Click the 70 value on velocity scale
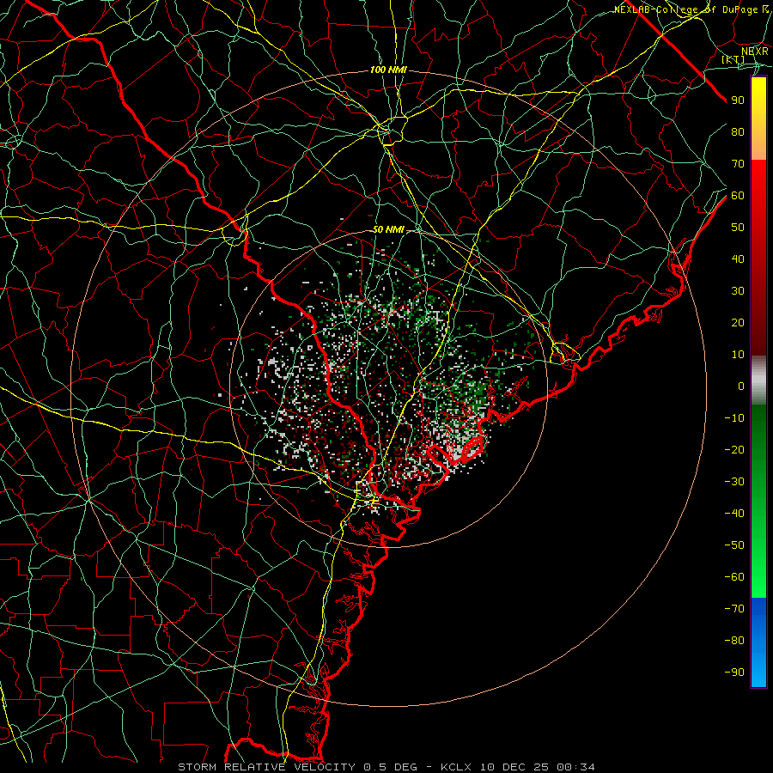 click(x=738, y=164)
